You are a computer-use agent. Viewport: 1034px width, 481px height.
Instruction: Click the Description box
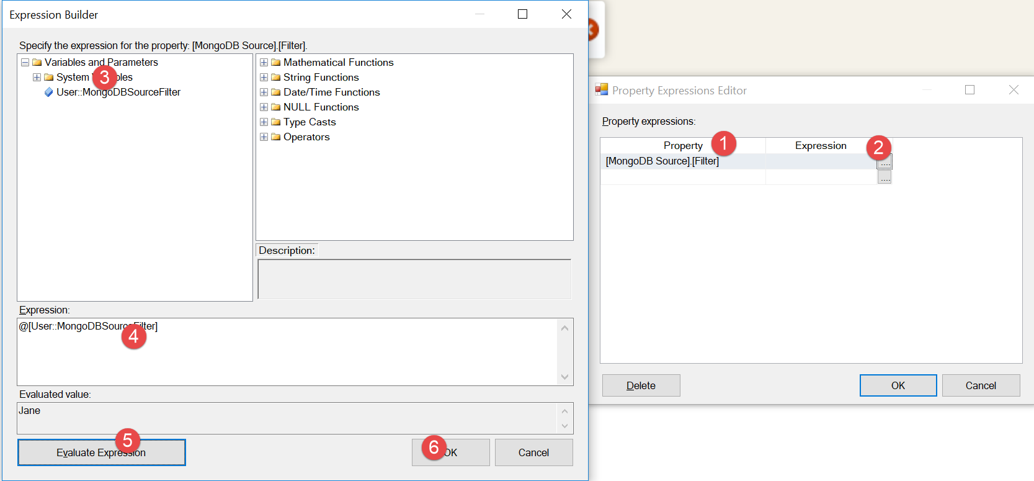(x=414, y=279)
